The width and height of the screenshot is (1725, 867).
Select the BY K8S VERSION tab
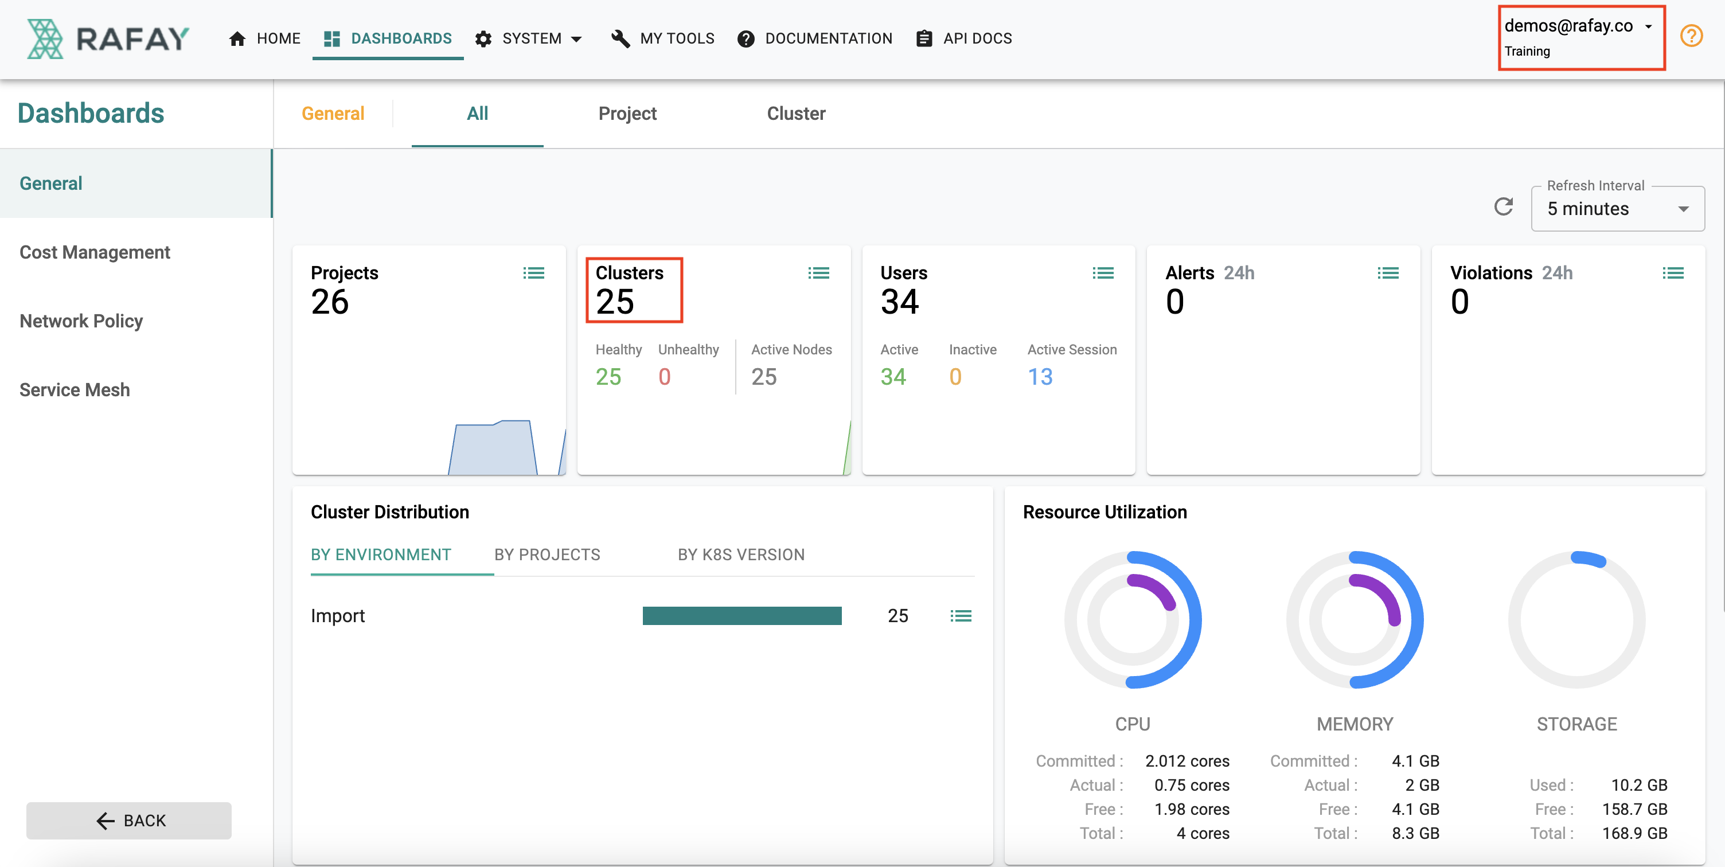point(741,555)
